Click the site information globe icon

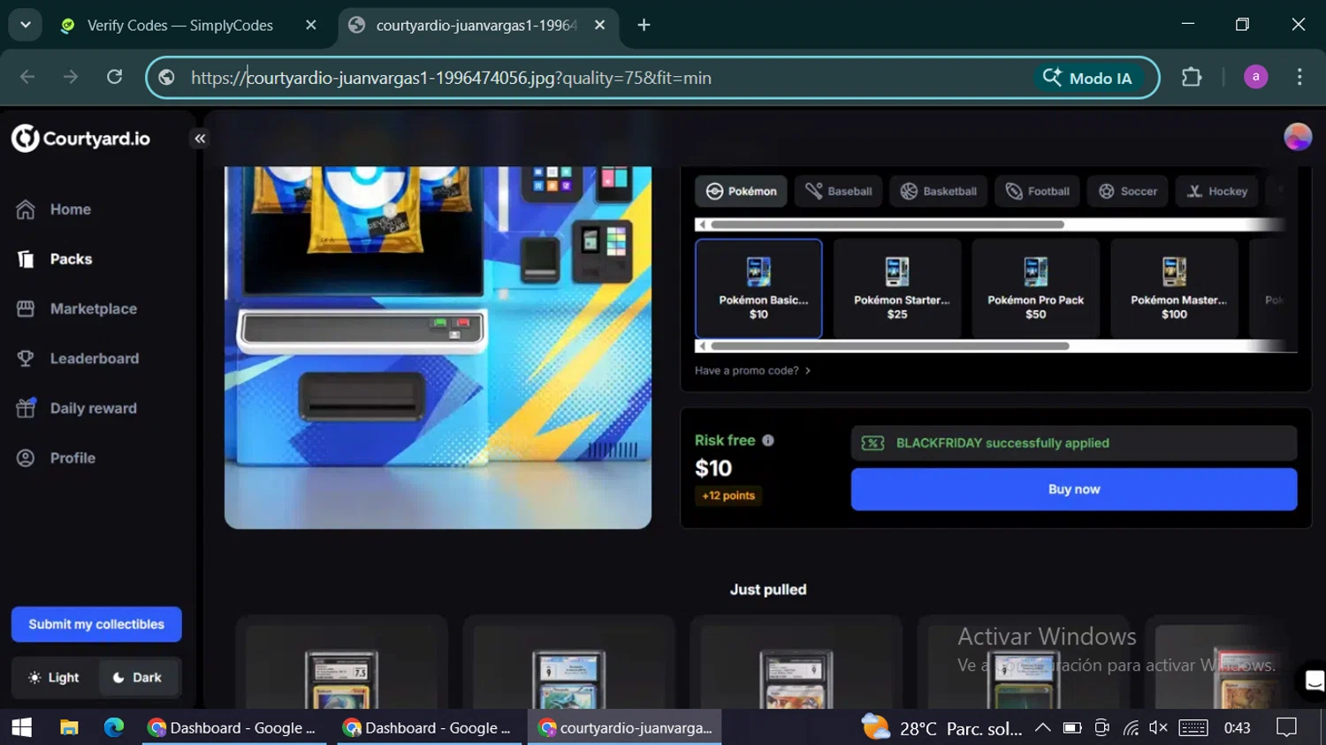(x=167, y=78)
